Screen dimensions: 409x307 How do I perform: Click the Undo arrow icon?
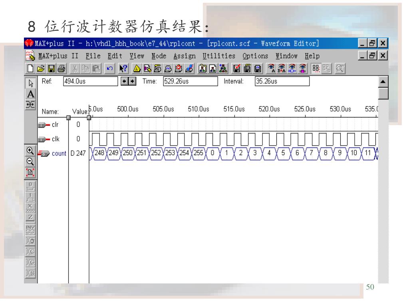tap(109, 69)
